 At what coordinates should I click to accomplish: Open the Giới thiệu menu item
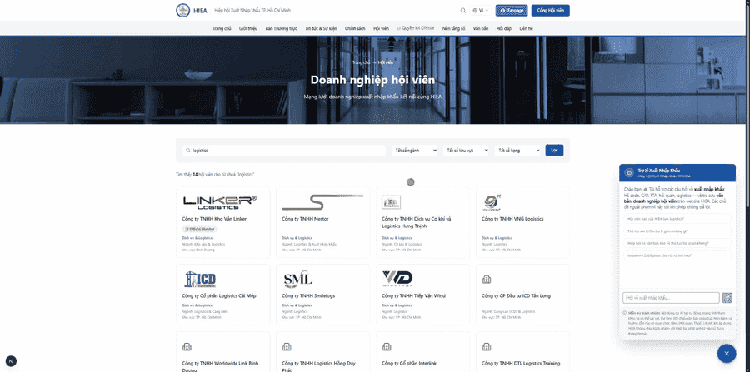click(x=248, y=28)
